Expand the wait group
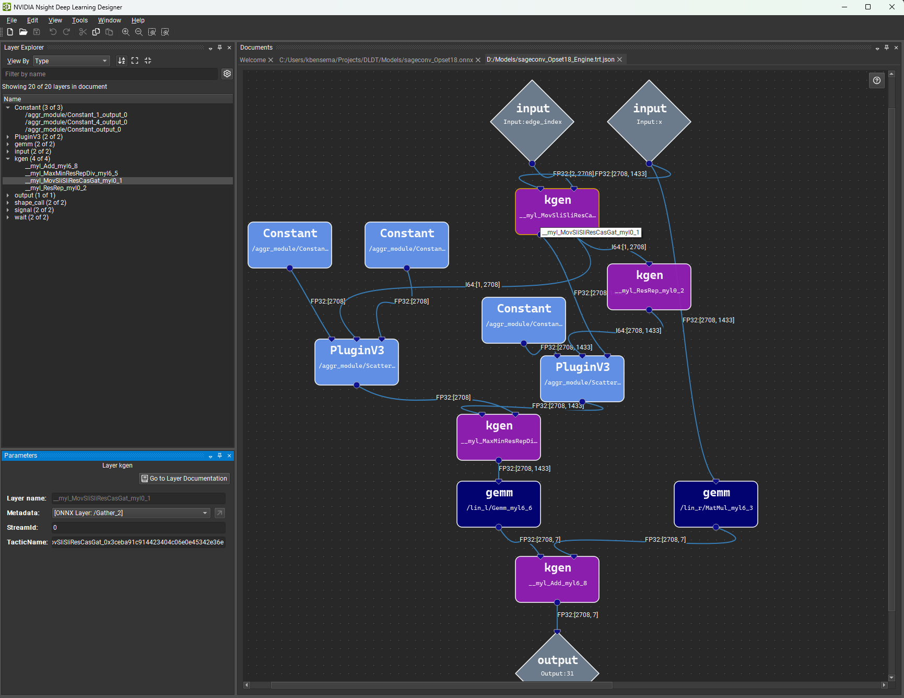The image size is (904, 698). point(8,217)
